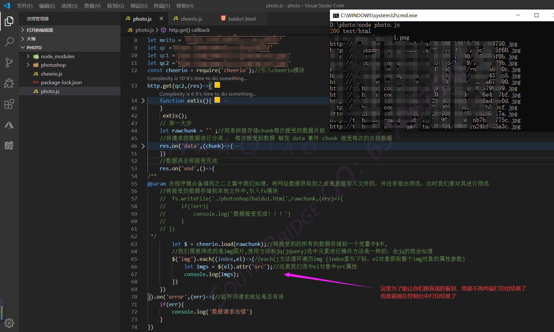554x332 pixels.
Task: Select photo.js in the file explorer
Action: [x=69, y=91]
